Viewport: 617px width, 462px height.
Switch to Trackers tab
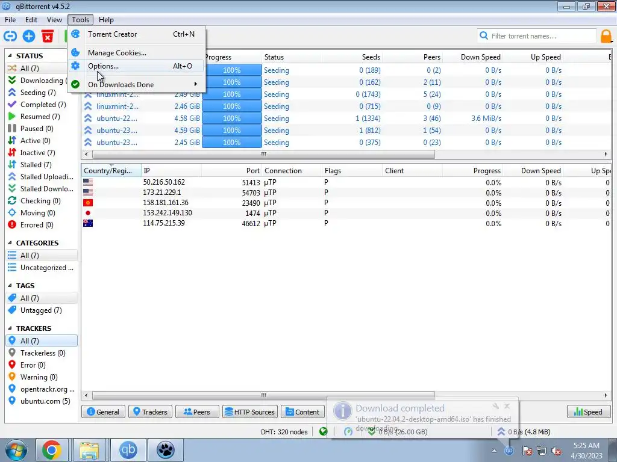click(150, 411)
